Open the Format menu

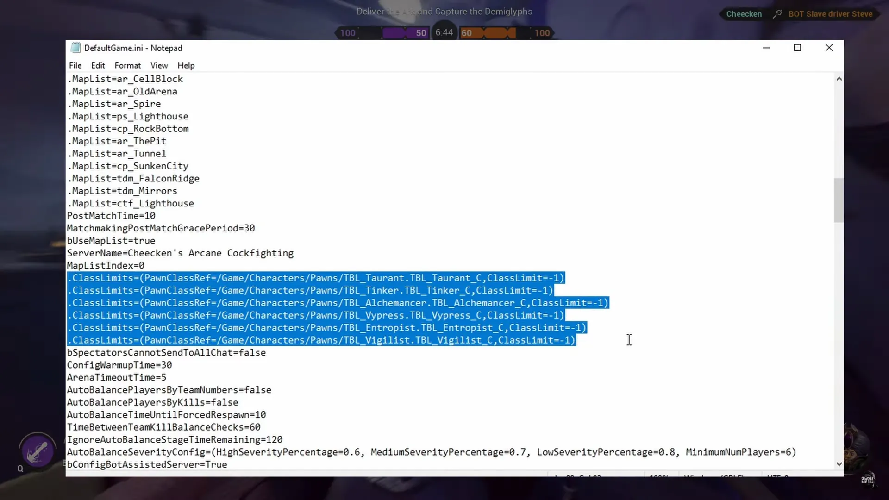pyautogui.click(x=127, y=65)
